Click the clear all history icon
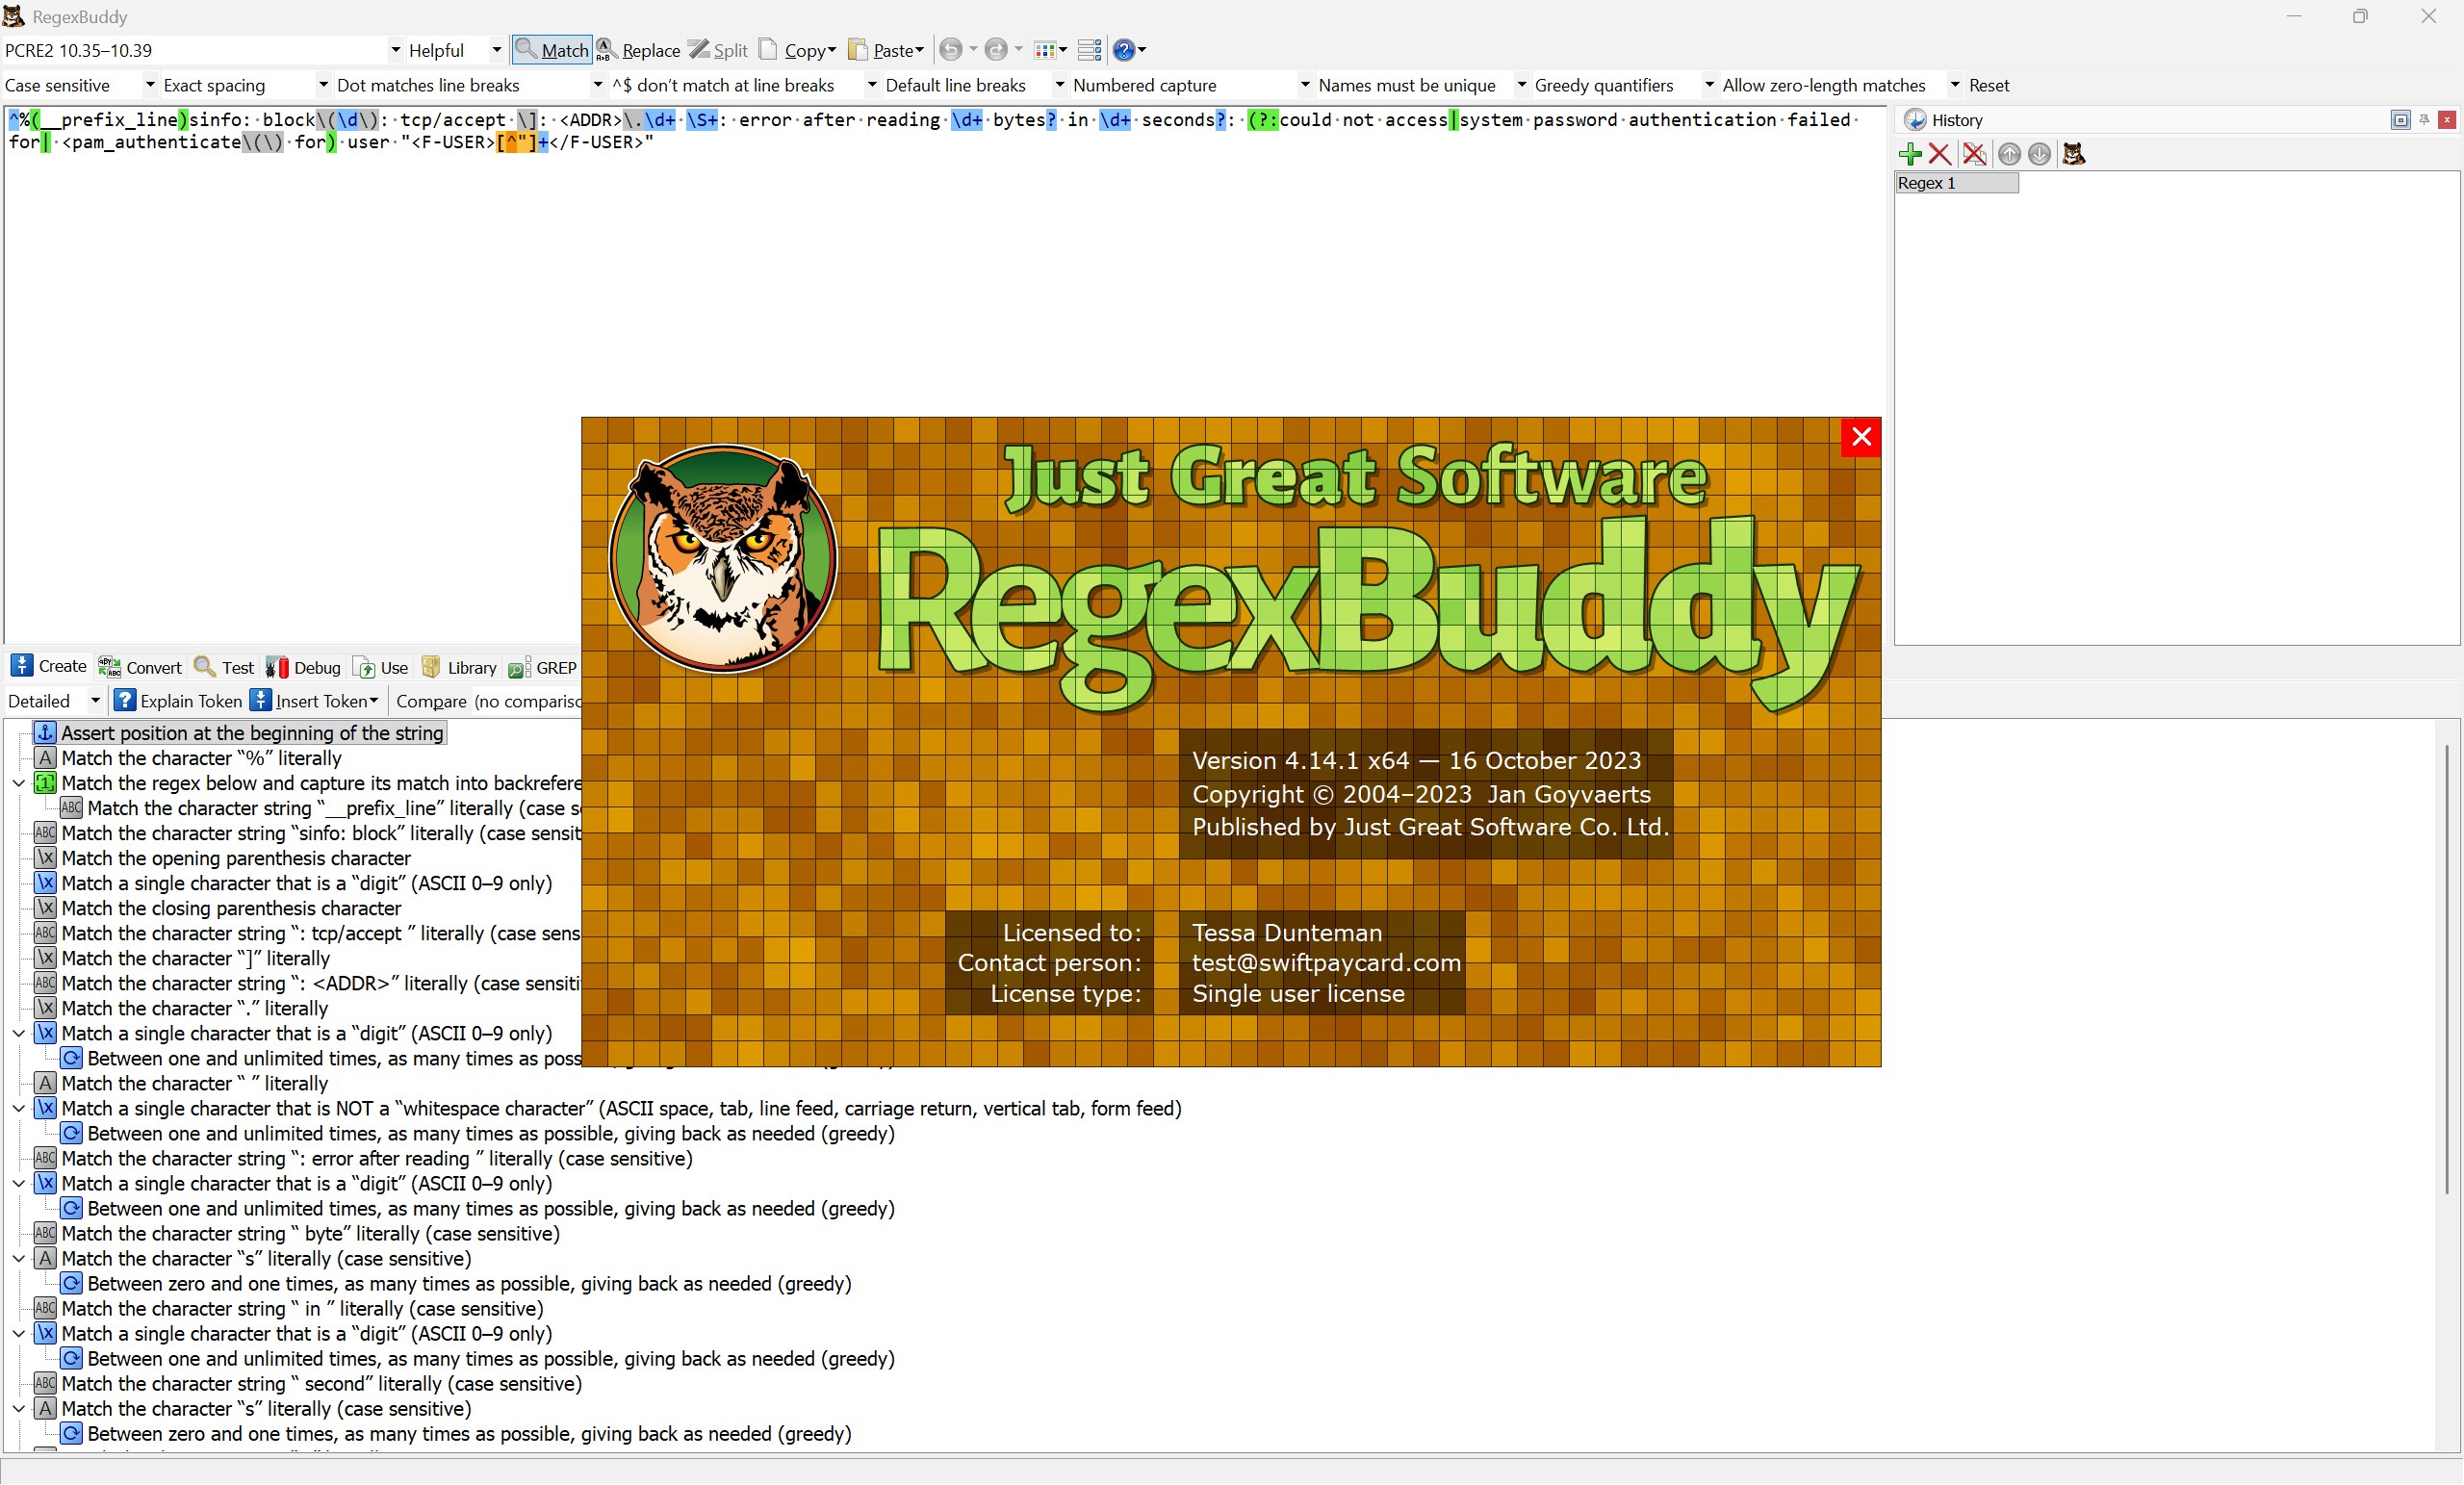Viewport: 2464px width, 1485px height. 1974,154
